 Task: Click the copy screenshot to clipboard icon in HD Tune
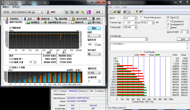[72, 12]
